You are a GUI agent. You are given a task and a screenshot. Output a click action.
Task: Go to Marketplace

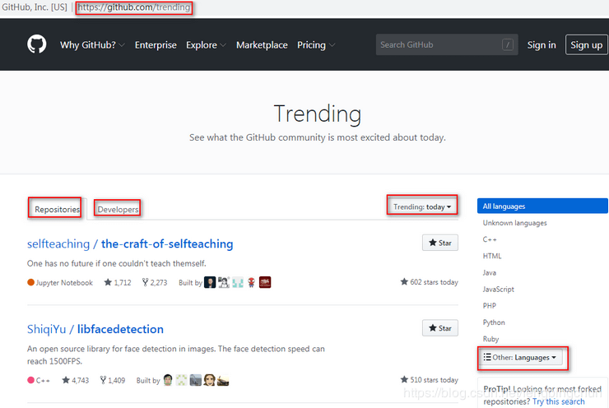262,45
